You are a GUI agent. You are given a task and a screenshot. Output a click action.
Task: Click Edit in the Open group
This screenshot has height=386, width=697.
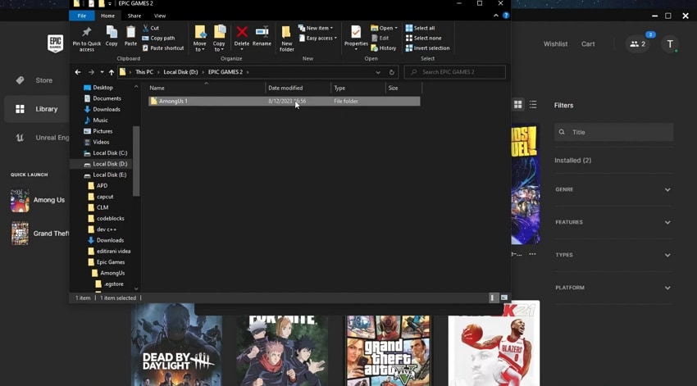380,39
